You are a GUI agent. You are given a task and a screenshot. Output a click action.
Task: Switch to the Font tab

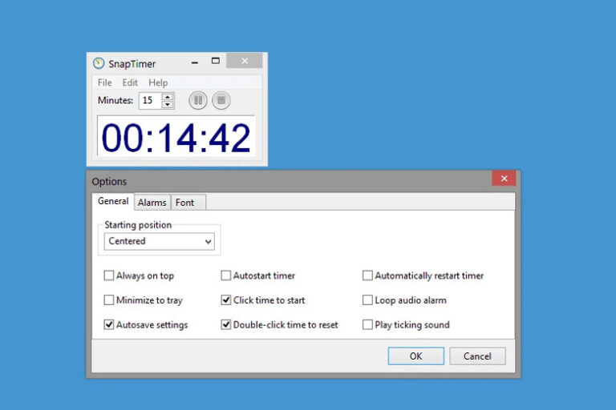(185, 203)
